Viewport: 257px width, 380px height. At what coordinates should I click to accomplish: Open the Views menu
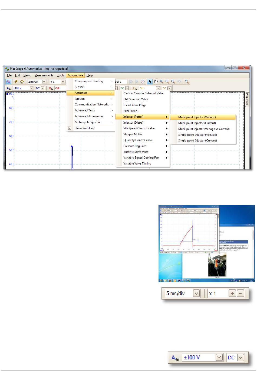coord(27,75)
